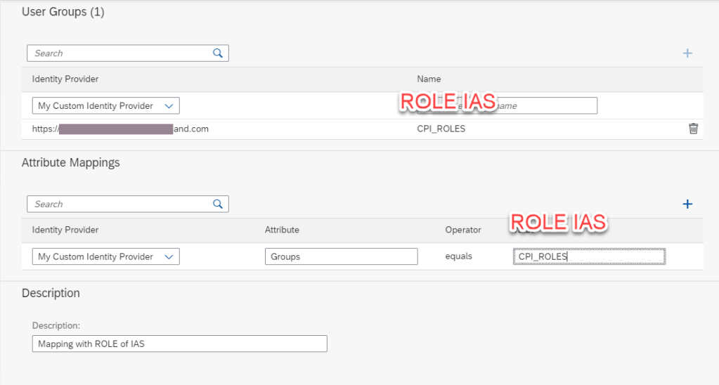
Task: Click the plus icon in User Groups
Action: [x=687, y=53]
